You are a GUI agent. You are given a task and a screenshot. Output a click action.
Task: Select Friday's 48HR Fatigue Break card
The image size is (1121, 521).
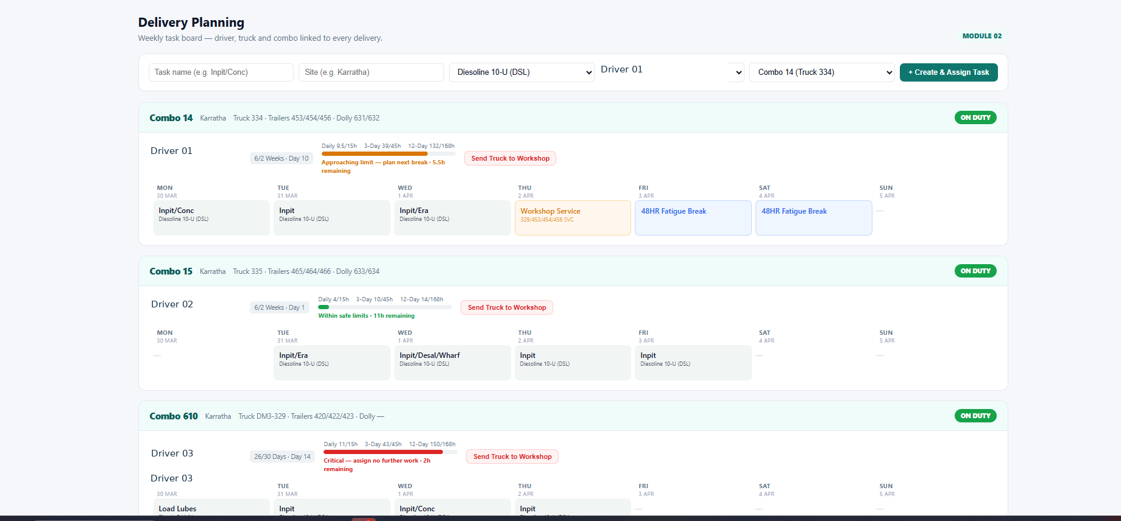(693, 218)
